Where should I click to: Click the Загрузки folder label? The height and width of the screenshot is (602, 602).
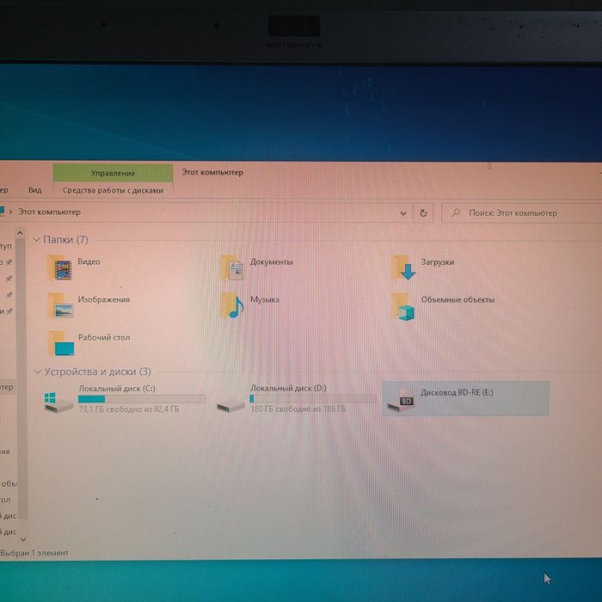click(438, 262)
